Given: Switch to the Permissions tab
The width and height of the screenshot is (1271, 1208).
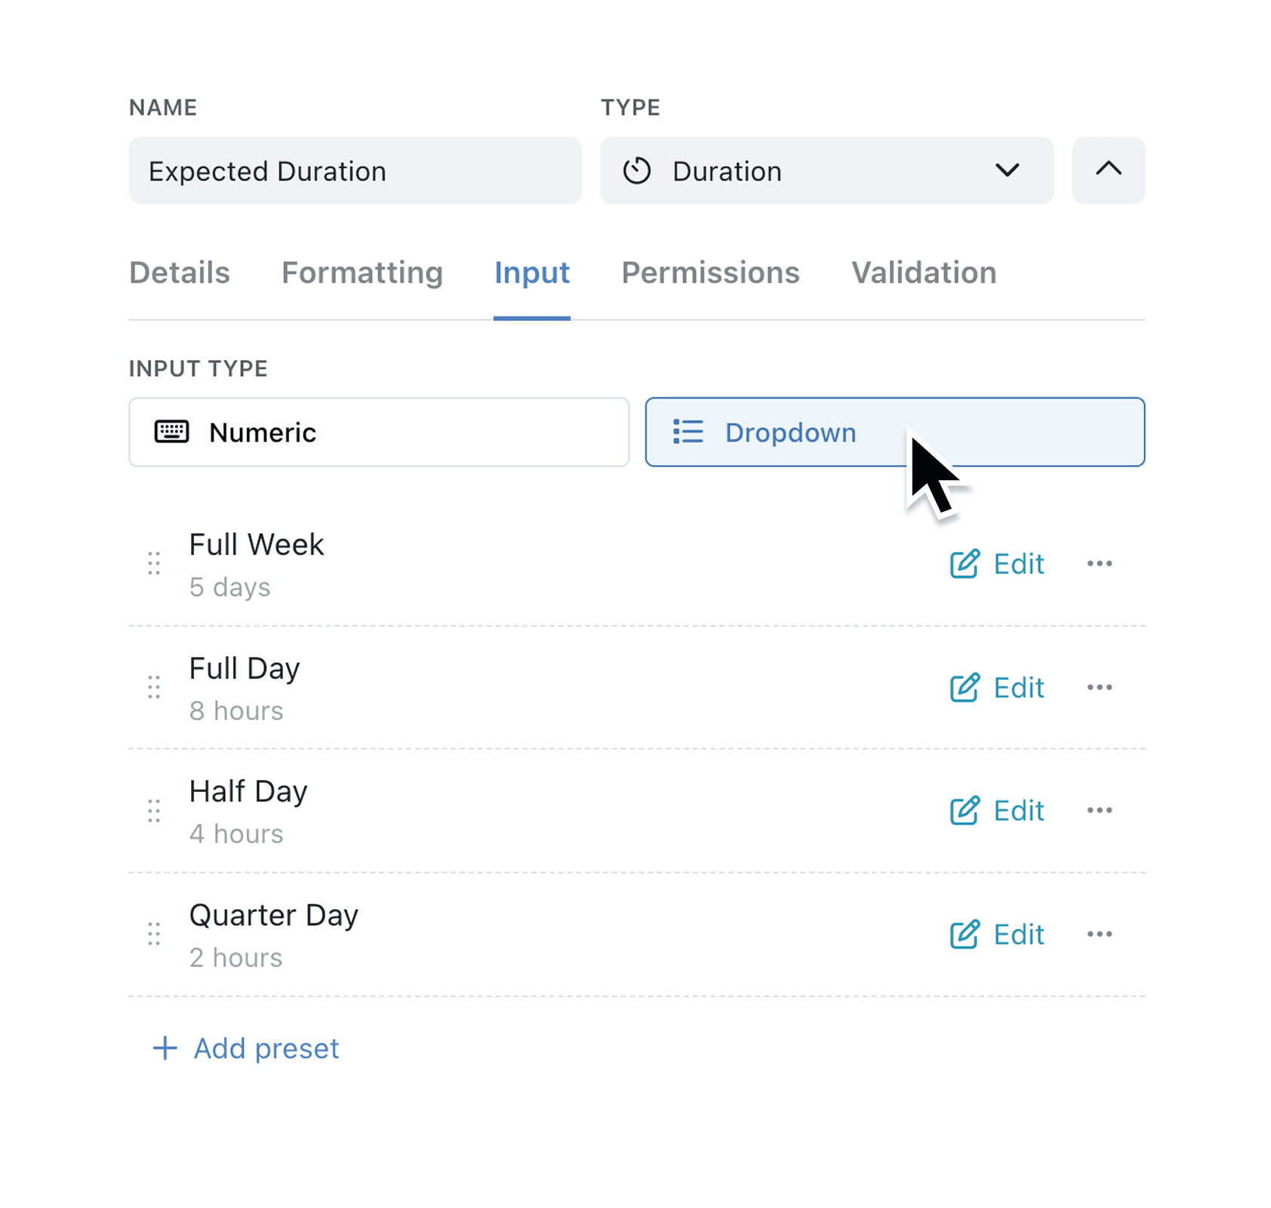Looking at the screenshot, I should pyautogui.click(x=710, y=273).
